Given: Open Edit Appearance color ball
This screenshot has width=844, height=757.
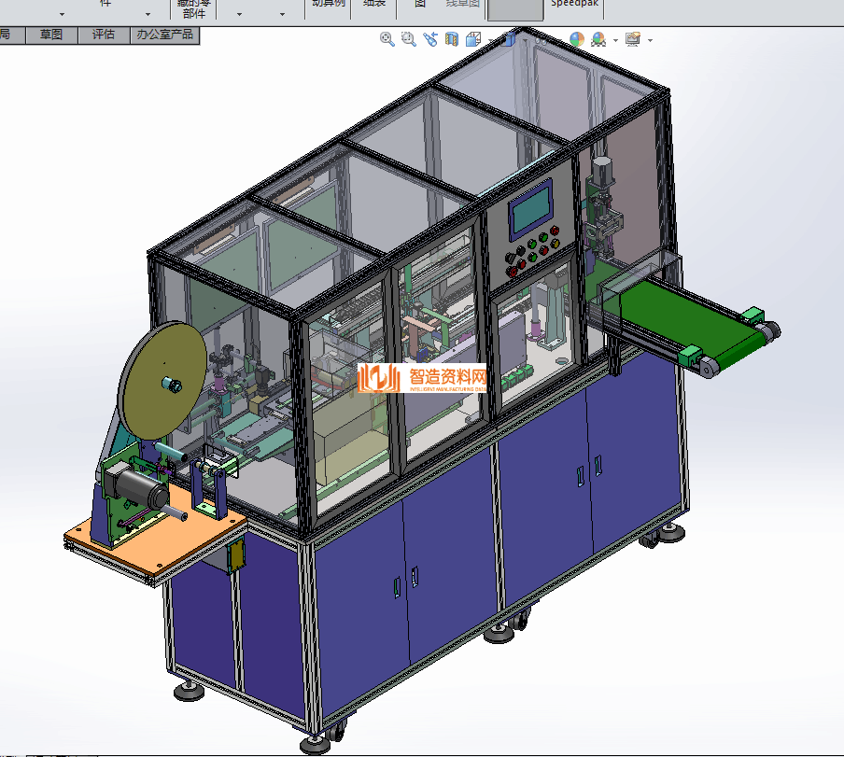Looking at the screenshot, I should (576, 39).
